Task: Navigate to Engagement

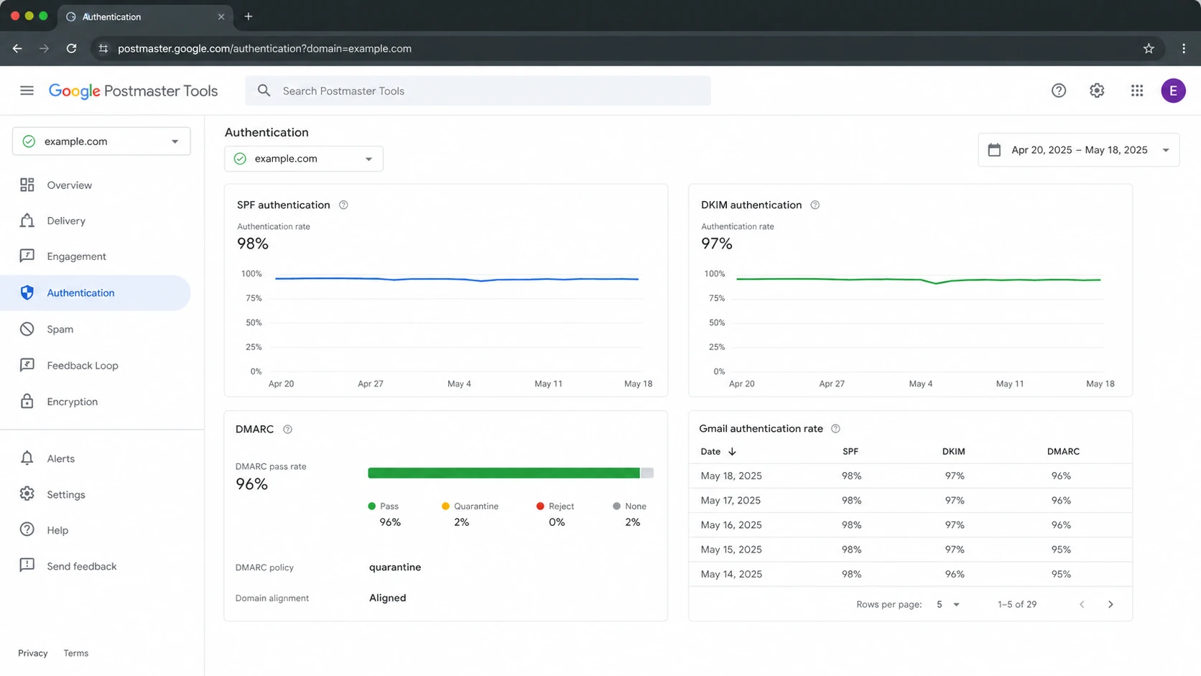Action: [x=76, y=256]
